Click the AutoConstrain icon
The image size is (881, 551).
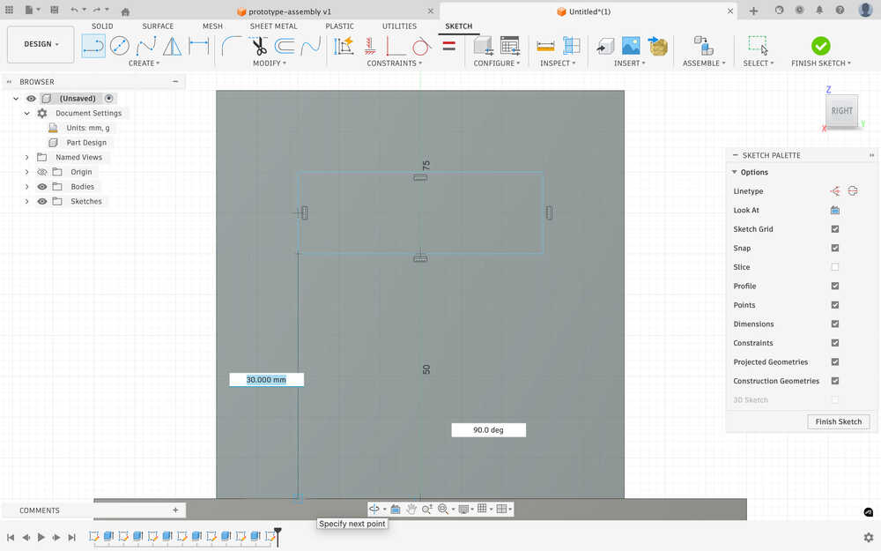click(344, 46)
